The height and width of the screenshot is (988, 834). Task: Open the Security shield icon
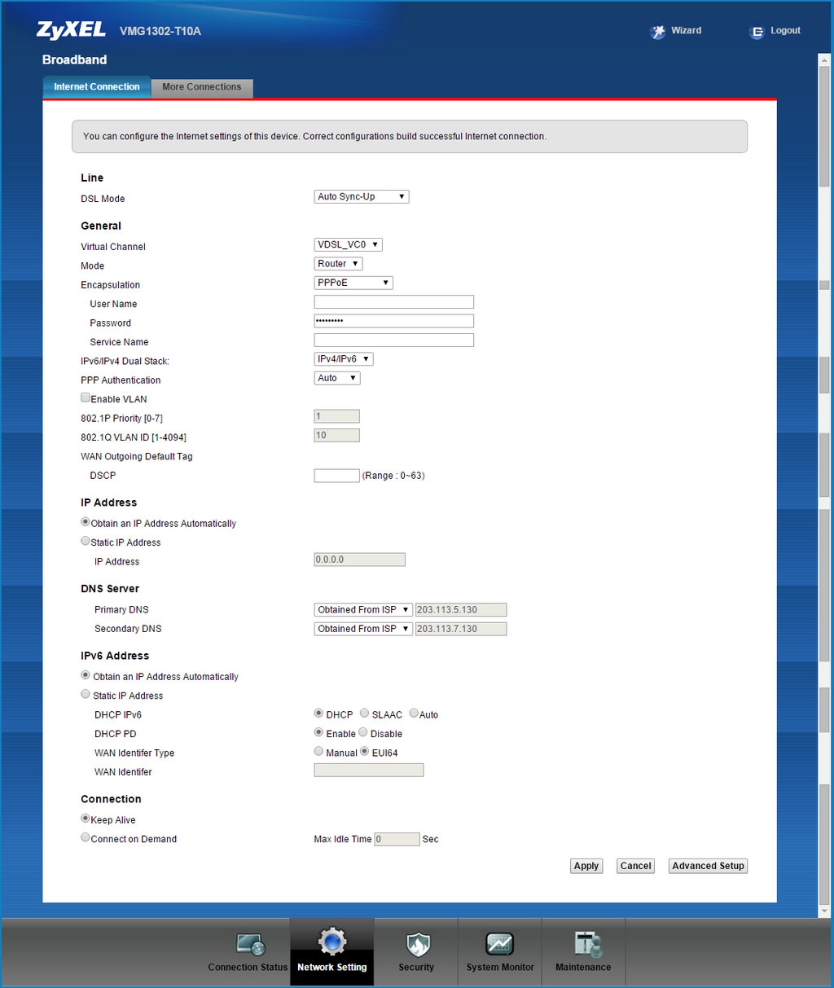(x=417, y=945)
